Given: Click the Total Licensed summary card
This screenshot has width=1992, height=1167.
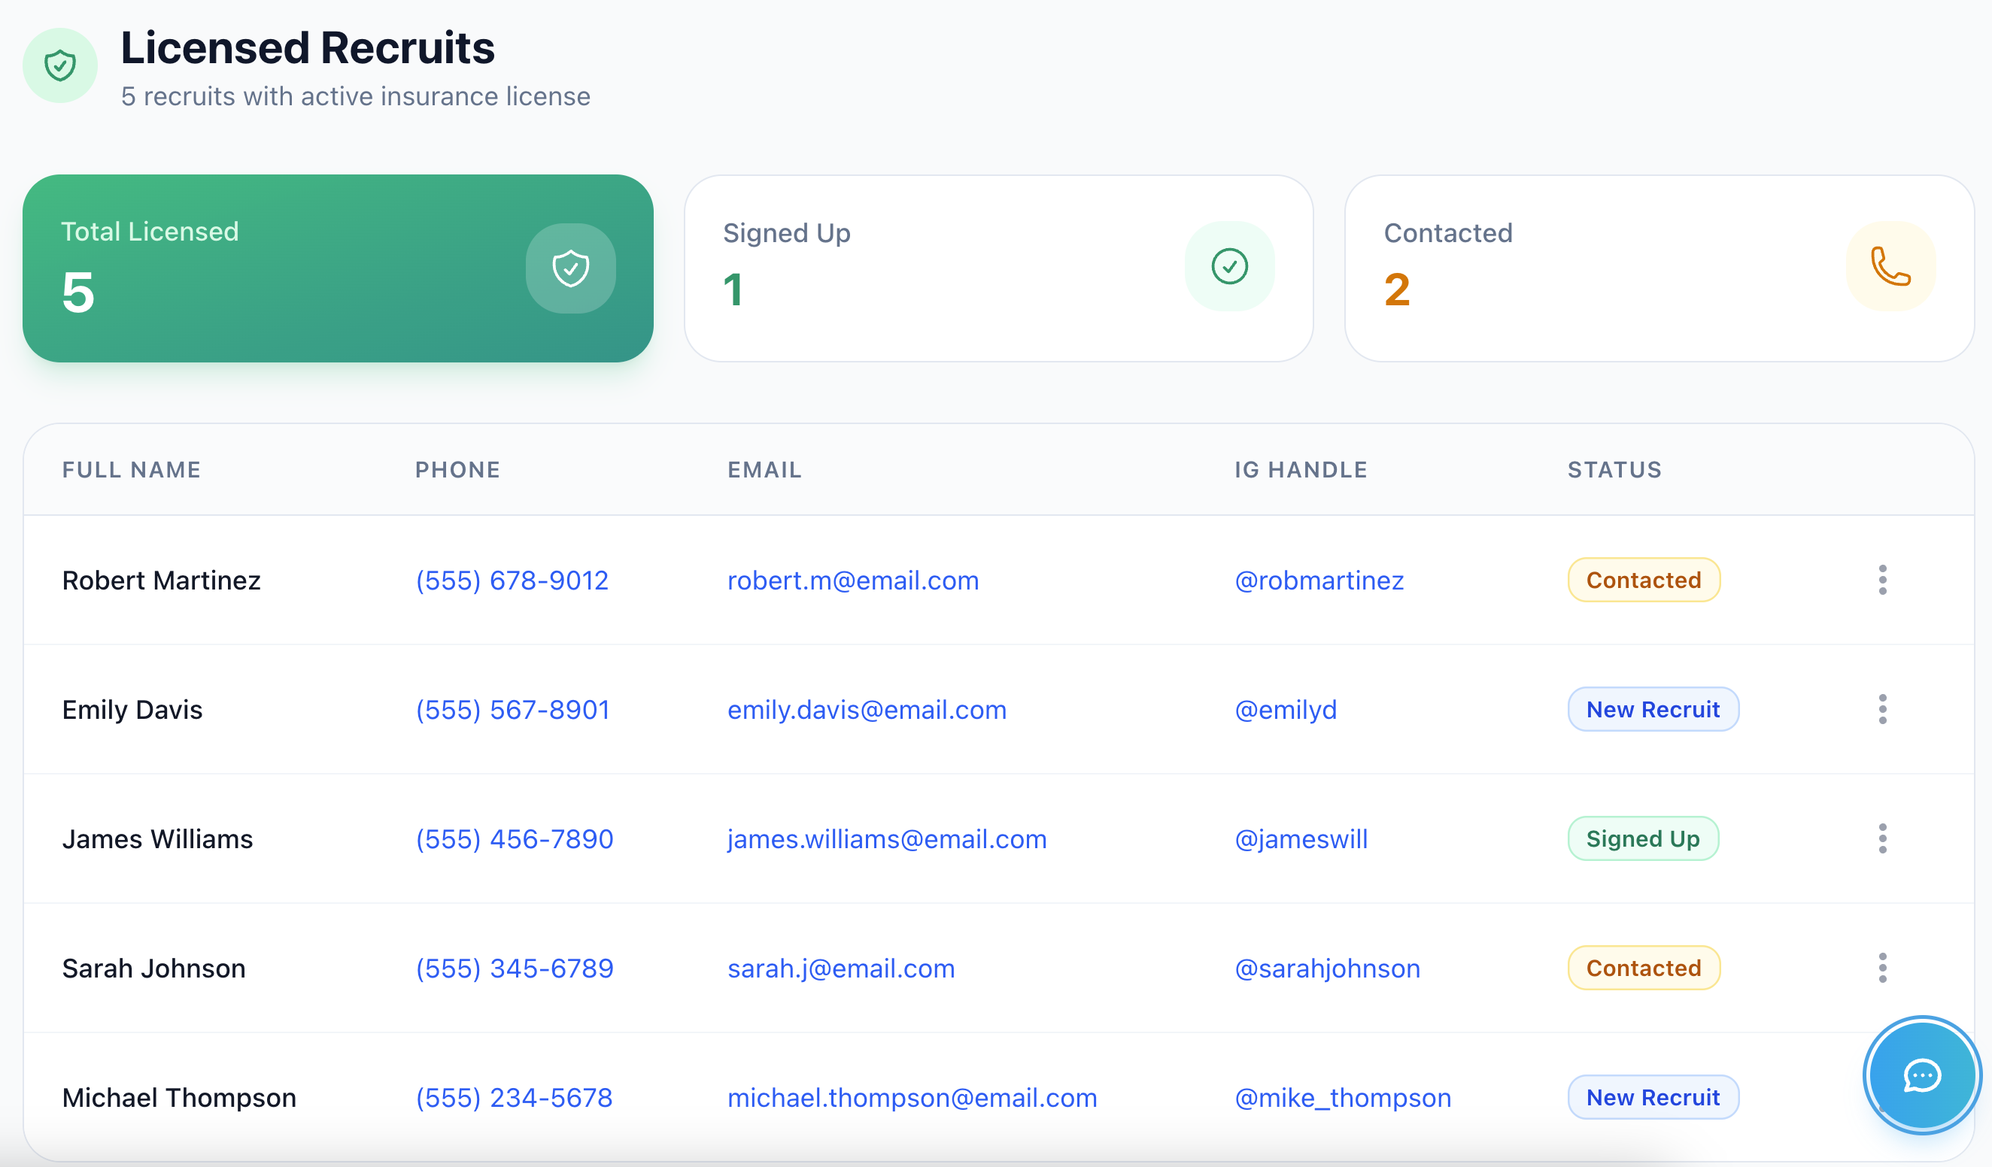Looking at the screenshot, I should [339, 268].
